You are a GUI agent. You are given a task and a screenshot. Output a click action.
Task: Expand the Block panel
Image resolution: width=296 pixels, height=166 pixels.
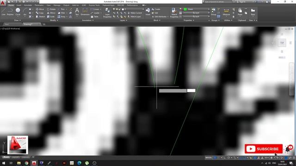(x=157, y=20)
